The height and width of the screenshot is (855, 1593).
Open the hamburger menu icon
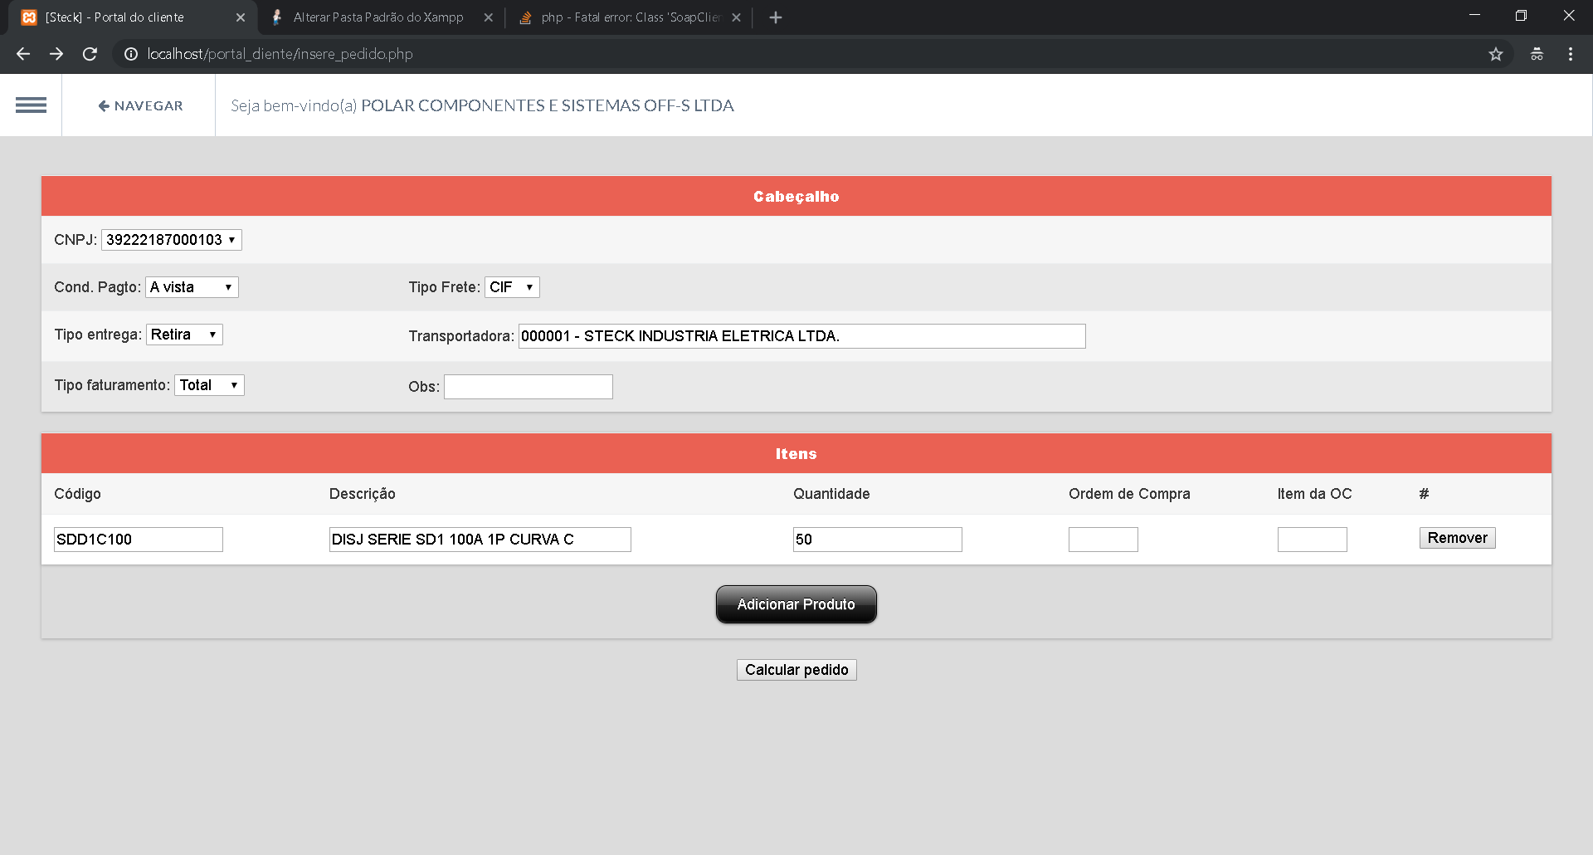tap(31, 105)
